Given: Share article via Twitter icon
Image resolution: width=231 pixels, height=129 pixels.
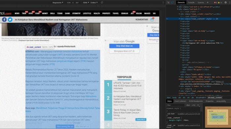Looking at the screenshot, I should point(10,19).
